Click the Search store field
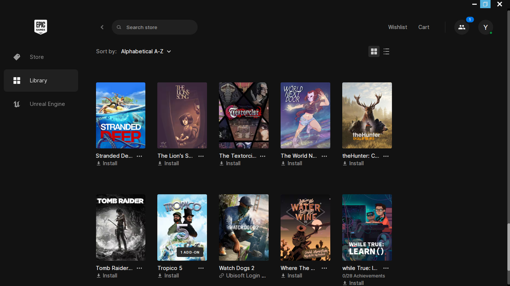This screenshot has height=286, width=510. 155,27
